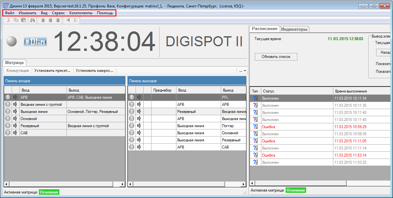The height and width of the screenshot is (198, 393).
Task: Click the large round status indicator beside the DJin logo
Action: pyautogui.click(x=12, y=41)
